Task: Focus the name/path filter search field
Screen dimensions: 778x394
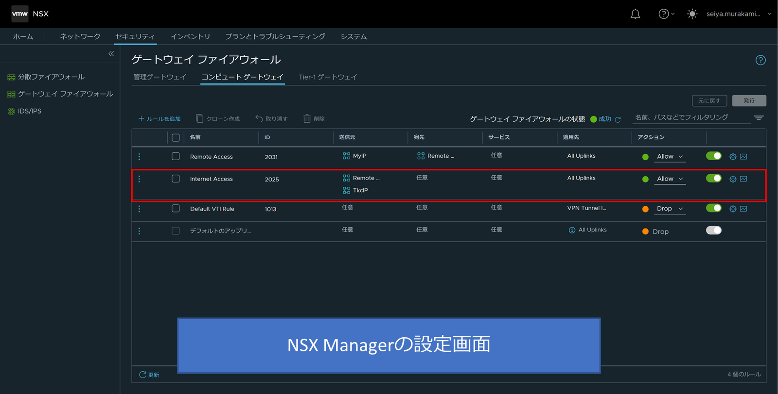Action: coord(691,117)
